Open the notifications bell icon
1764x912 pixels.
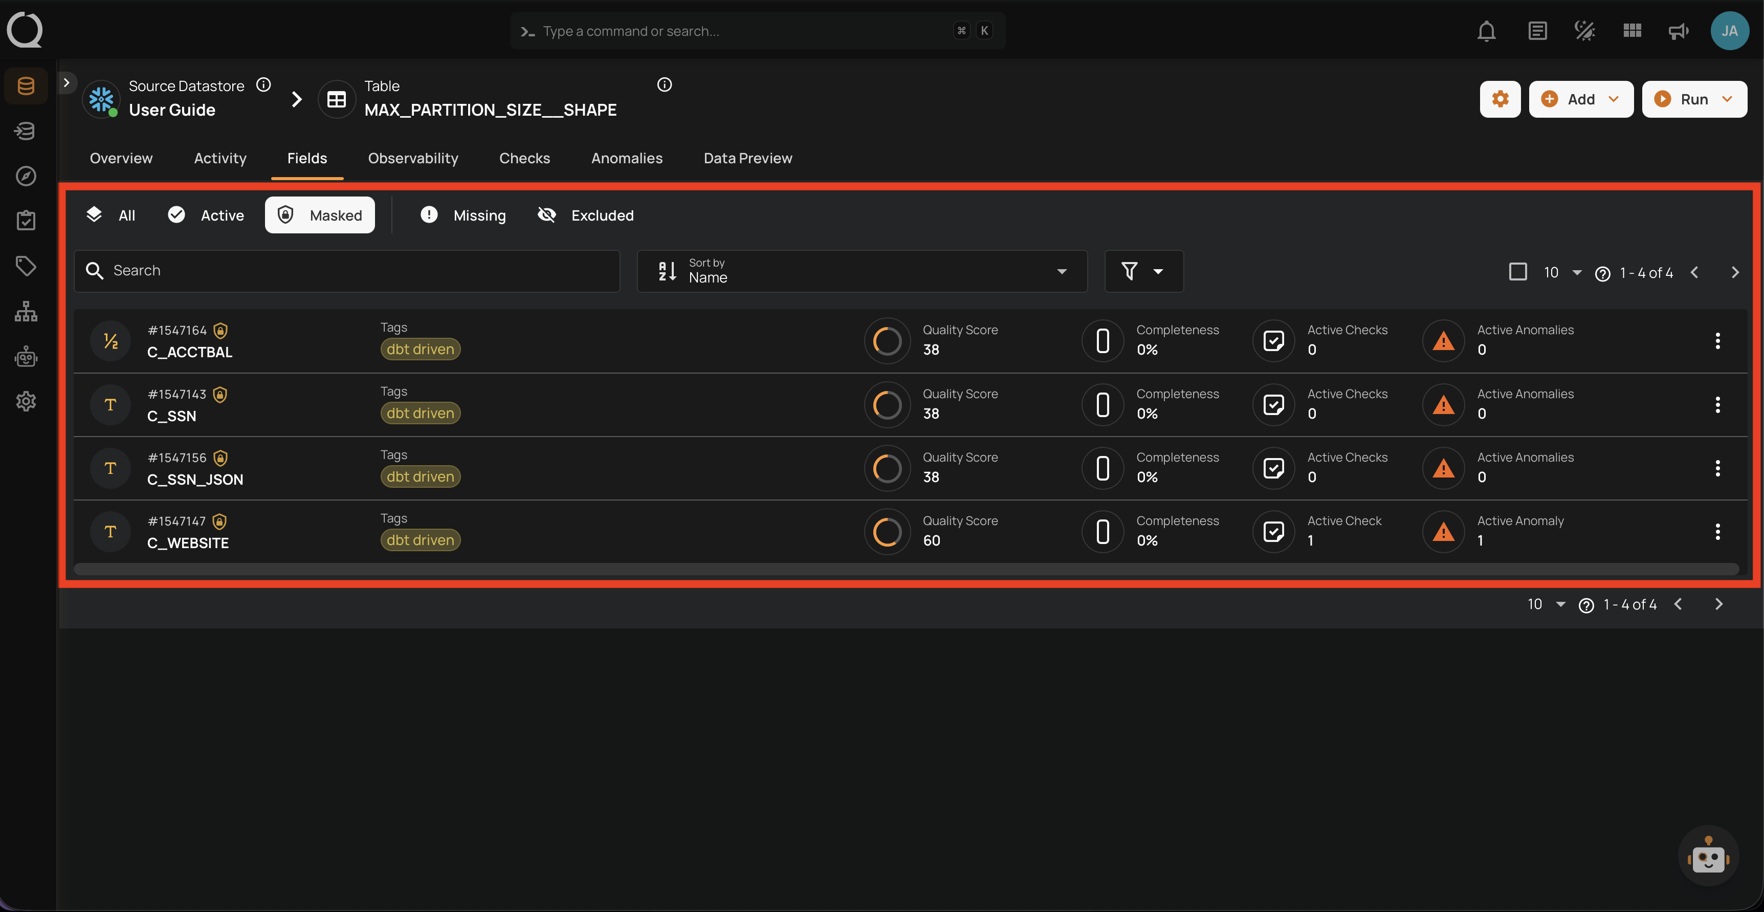[x=1486, y=30]
